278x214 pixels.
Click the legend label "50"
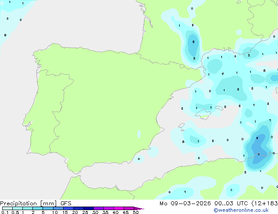[x=136, y=212]
